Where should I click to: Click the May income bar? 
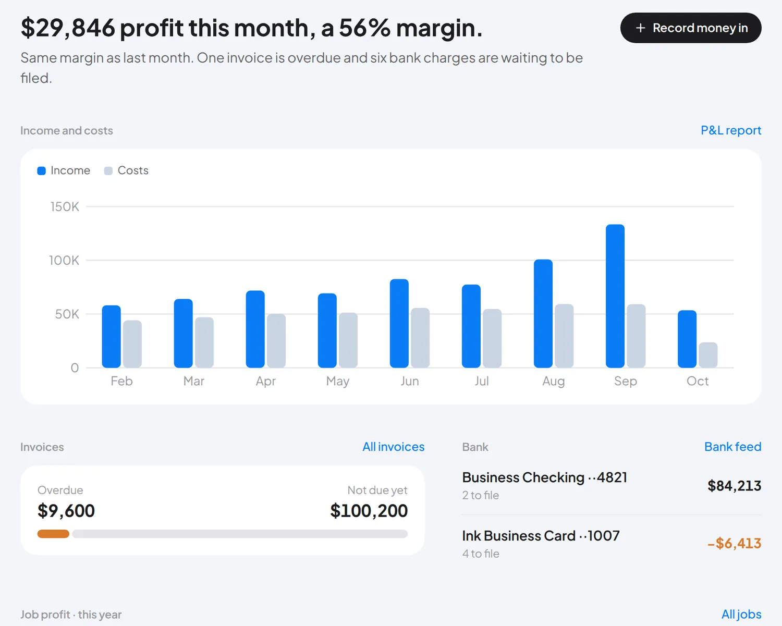pos(327,330)
